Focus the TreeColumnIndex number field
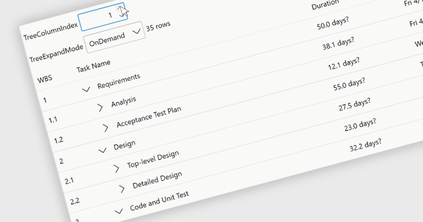Image resolution: width=423 pixels, height=222 pixels. tap(102, 16)
